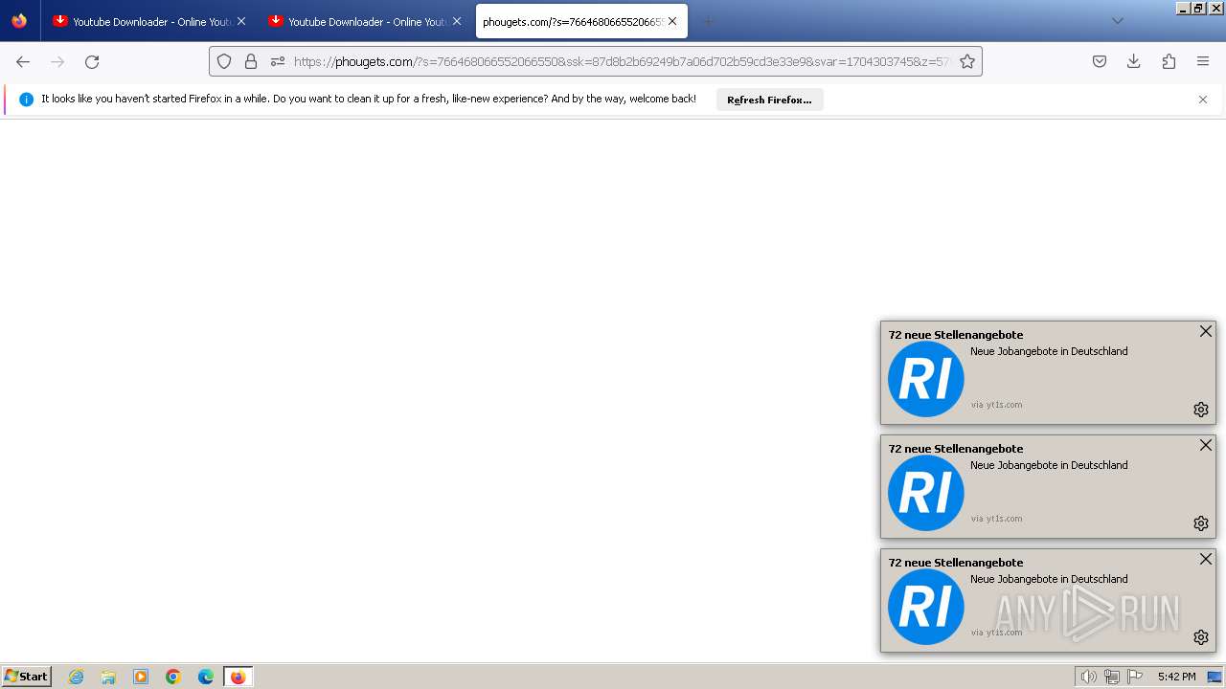Bookmark this page with the star

point(967,61)
